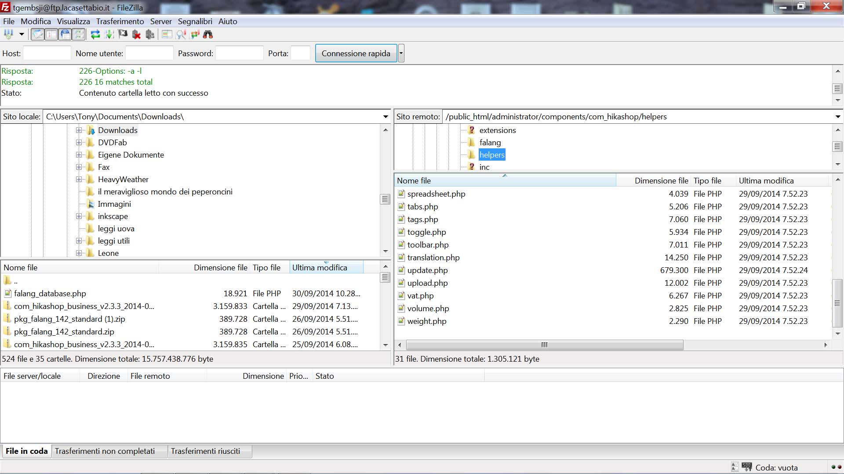Image resolution: width=844 pixels, height=474 pixels.
Task: Toggle the transfer queue display
Action: 79,34
